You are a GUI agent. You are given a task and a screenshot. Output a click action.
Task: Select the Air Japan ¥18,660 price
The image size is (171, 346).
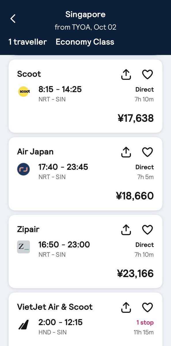click(x=134, y=196)
